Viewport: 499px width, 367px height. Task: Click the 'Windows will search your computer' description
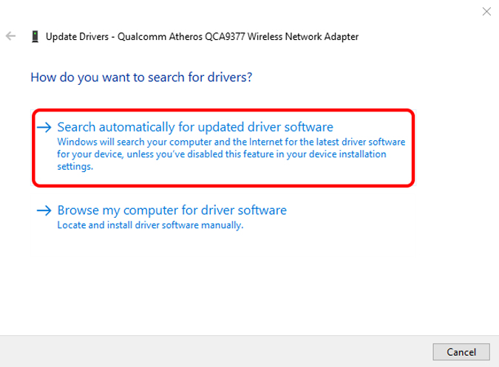click(231, 154)
